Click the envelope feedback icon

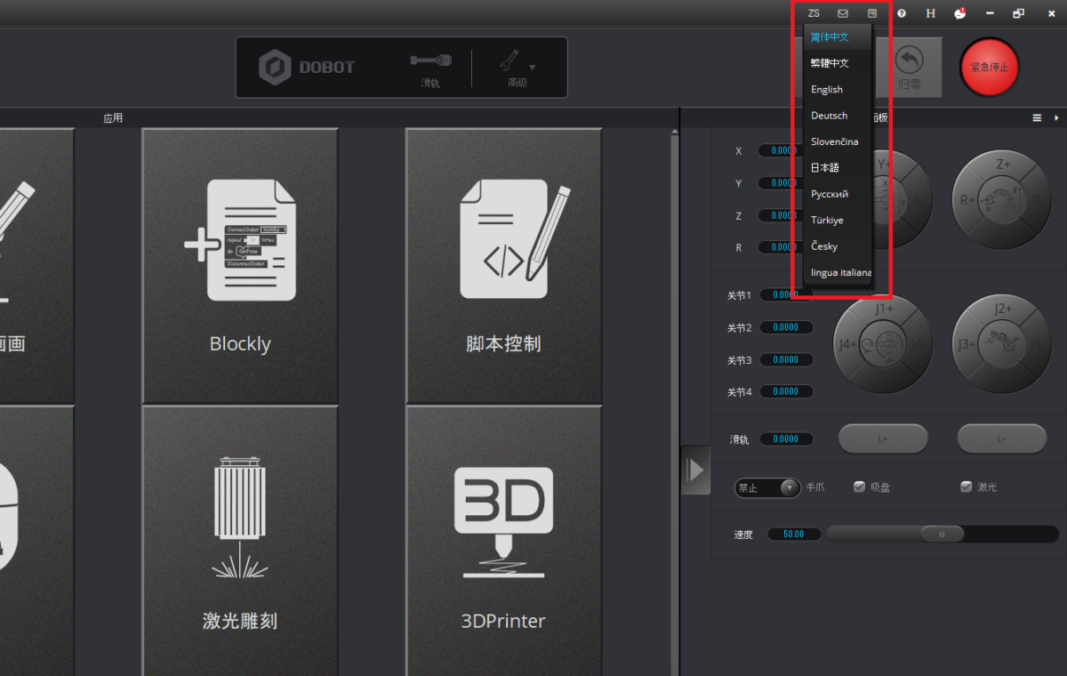[843, 13]
